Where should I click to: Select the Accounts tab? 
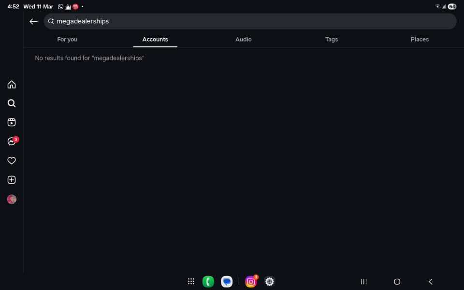point(155,39)
